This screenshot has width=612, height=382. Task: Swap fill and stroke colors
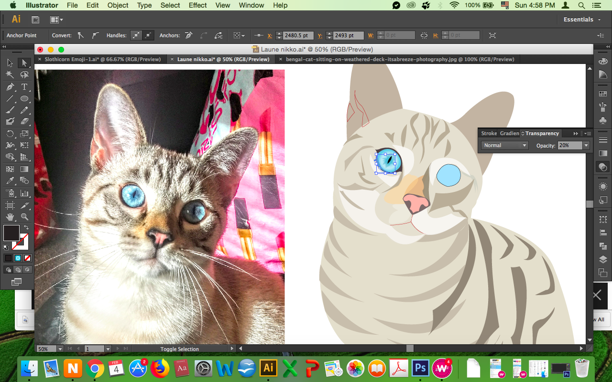coord(26,227)
